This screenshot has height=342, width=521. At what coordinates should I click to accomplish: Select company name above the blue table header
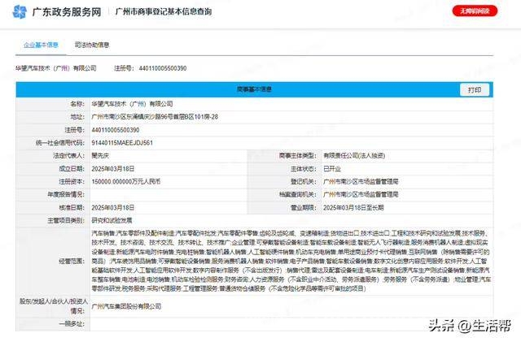click(56, 68)
